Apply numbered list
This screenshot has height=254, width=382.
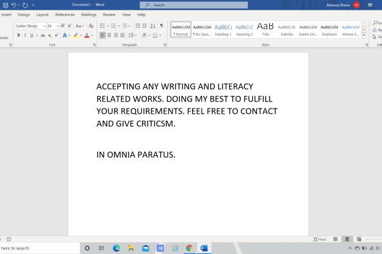[x=113, y=25]
